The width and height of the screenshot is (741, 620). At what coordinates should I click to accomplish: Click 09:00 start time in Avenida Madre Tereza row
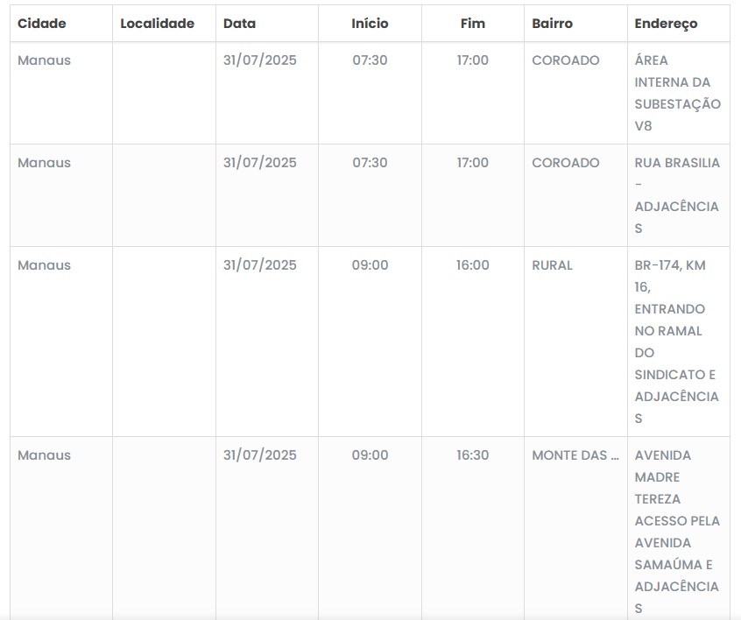coord(370,455)
